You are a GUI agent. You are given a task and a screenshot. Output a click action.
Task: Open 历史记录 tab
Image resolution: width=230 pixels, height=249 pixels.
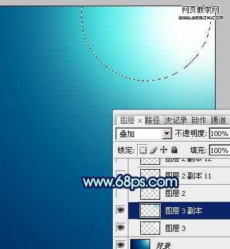(x=176, y=120)
